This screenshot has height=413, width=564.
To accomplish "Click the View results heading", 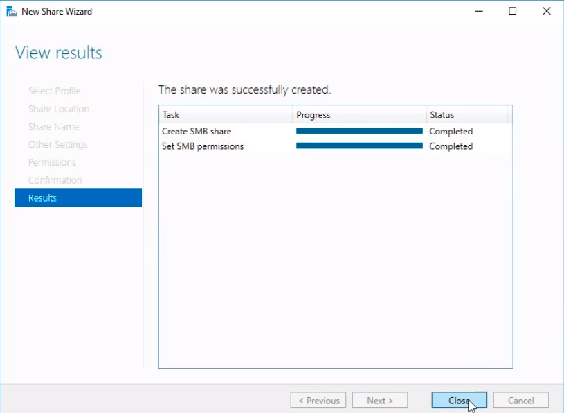I will (59, 53).
